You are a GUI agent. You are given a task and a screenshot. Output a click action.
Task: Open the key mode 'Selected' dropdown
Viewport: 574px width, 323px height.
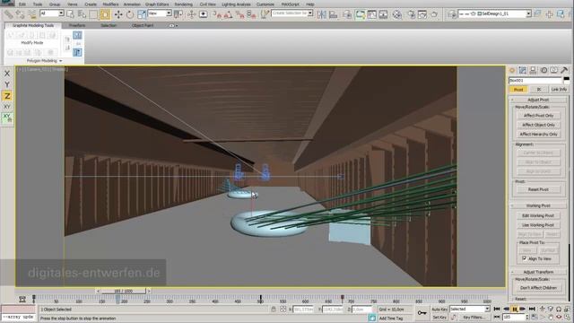470,309
